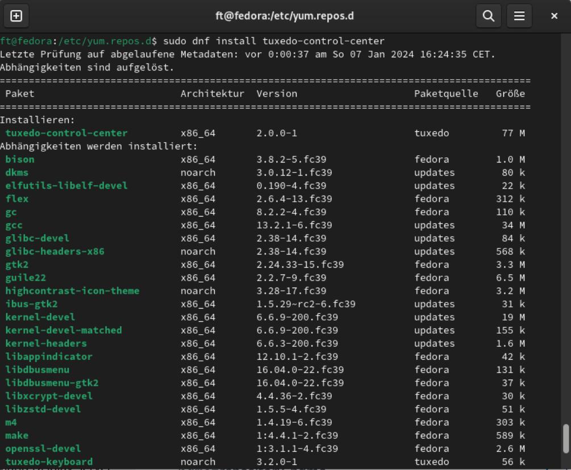Click the make package name
571x470 pixels.
click(x=16, y=435)
